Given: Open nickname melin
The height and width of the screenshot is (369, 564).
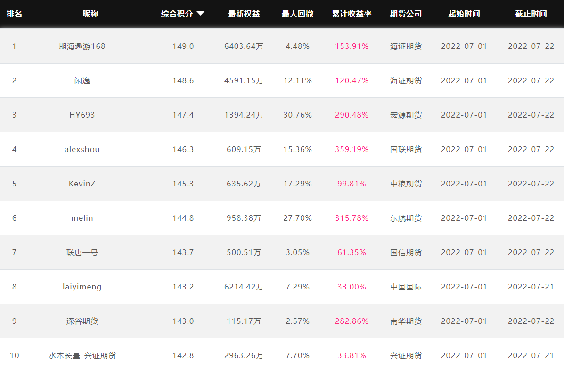Looking at the screenshot, I should 82,218.
